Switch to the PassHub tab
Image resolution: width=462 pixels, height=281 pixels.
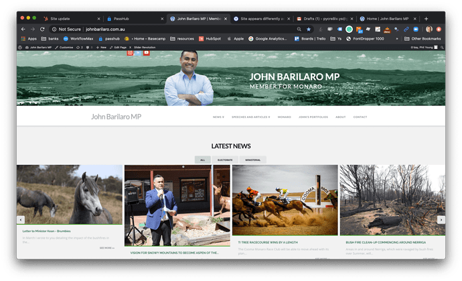pyautogui.click(x=134, y=19)
